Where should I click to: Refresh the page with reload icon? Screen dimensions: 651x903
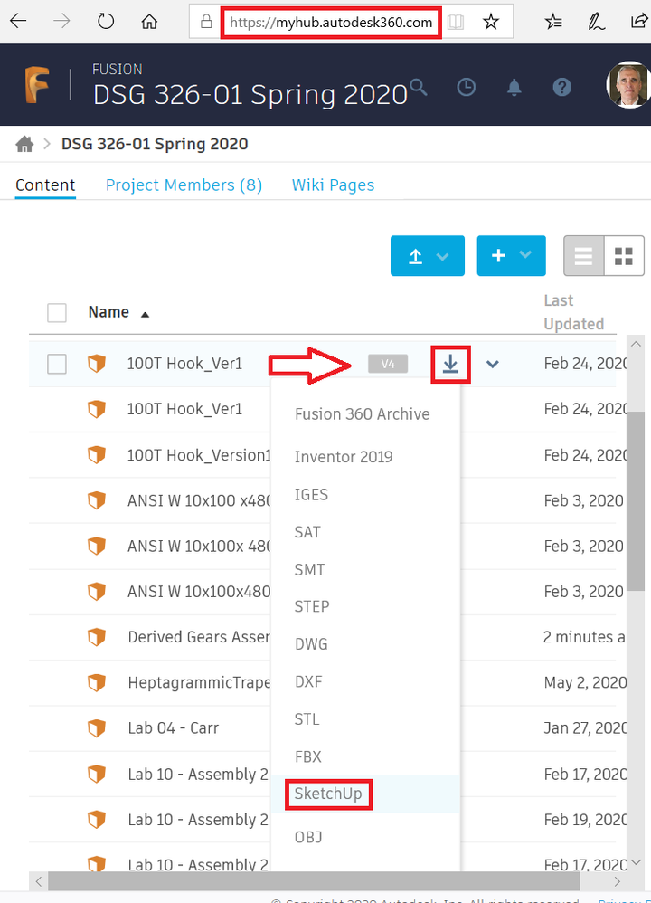105,22
